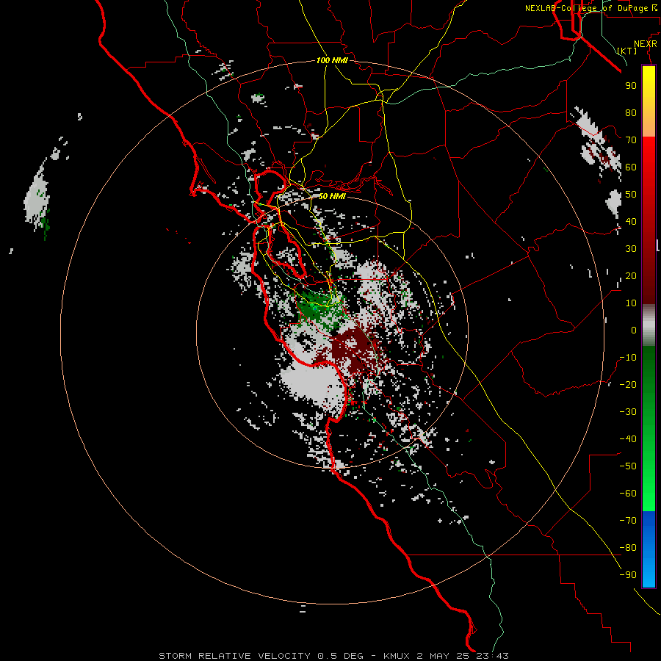661x661 pixels.
Task: Click the -60 knot scale label
Action: pyautogui.click(x=628, y=494)
